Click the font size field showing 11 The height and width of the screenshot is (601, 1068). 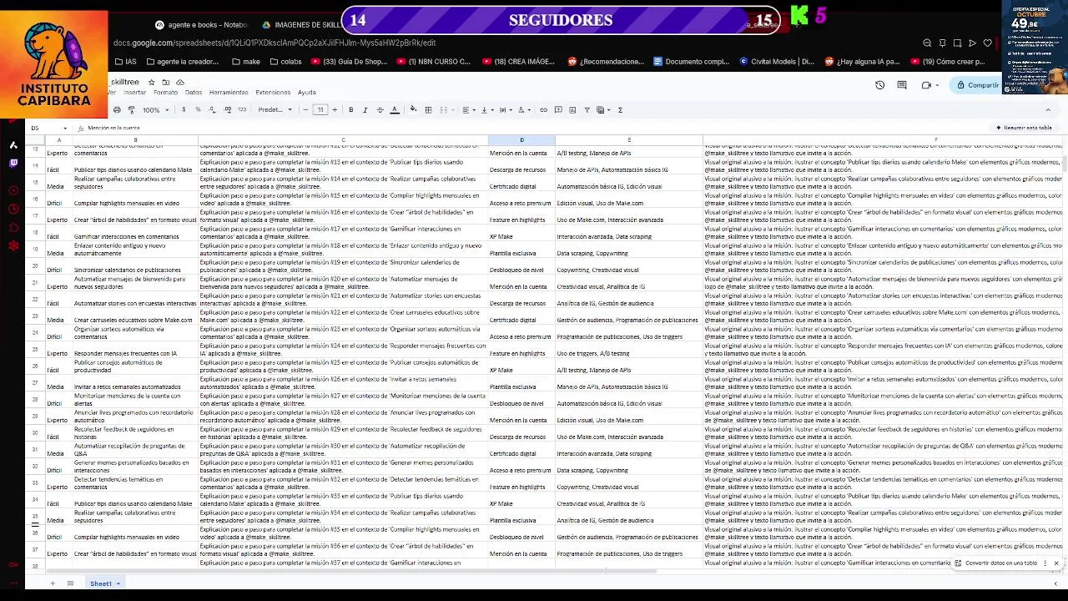tap(320, 110)
